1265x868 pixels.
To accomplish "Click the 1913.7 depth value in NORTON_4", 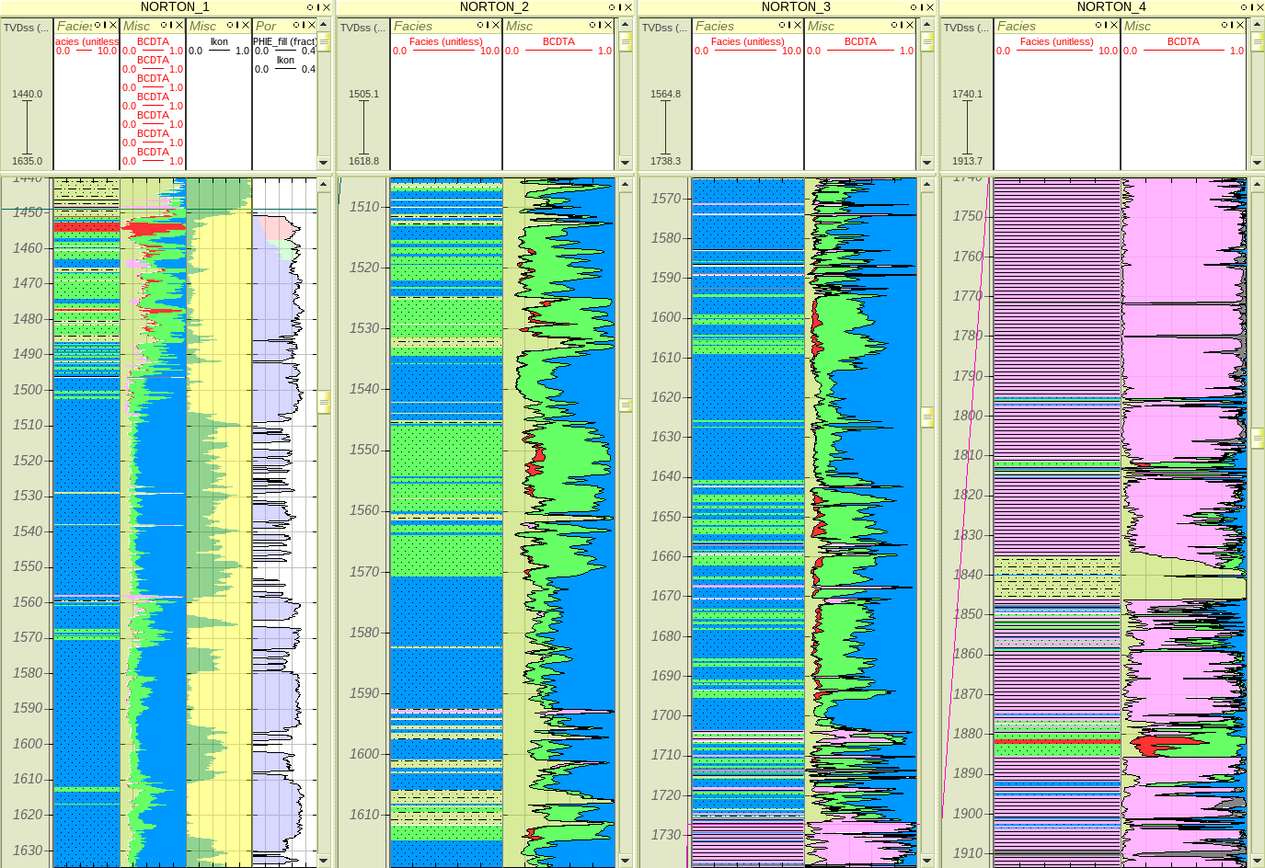I will click(967, 161).
